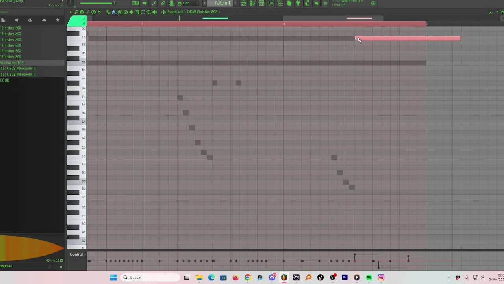Viewport: 504px width, 284px height.
Task: Click the undo arrow in piano roll toolbar
Action: (99, 12)
